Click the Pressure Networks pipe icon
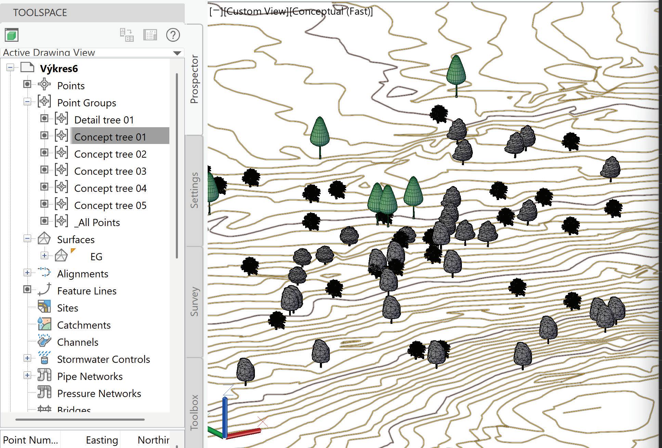Viewport: 662px width, 448px height. coord(44,393)
